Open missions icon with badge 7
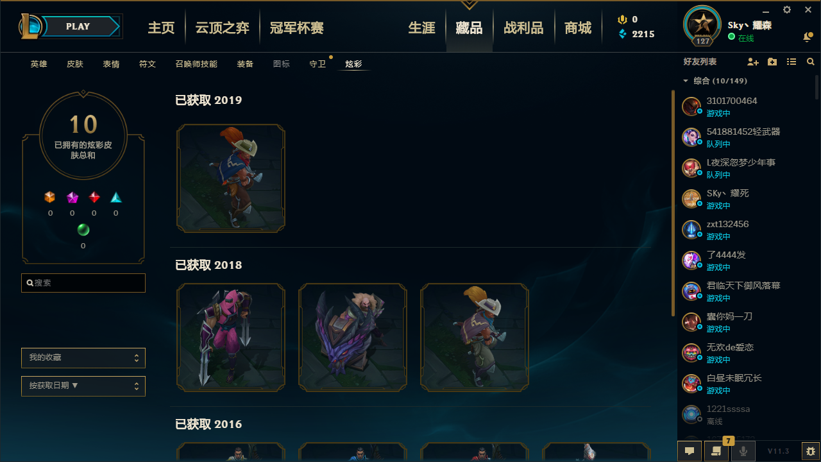821x462 pixels. [x=716, y=451]
